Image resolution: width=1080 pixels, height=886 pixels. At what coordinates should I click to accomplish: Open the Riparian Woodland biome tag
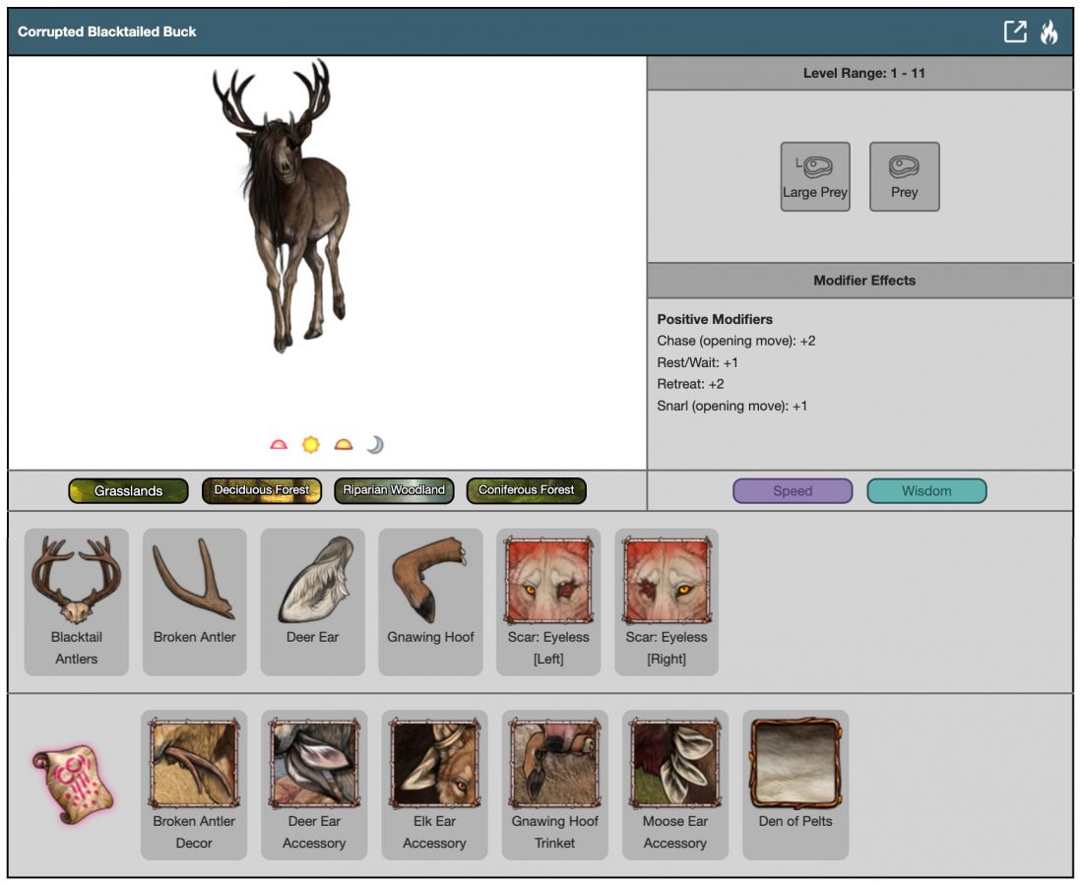pos(394,490)
